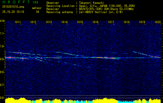Click the 1.0 kHz frequency label
The width and height of the screenshot is (163, 103).
tap(2, 46)
